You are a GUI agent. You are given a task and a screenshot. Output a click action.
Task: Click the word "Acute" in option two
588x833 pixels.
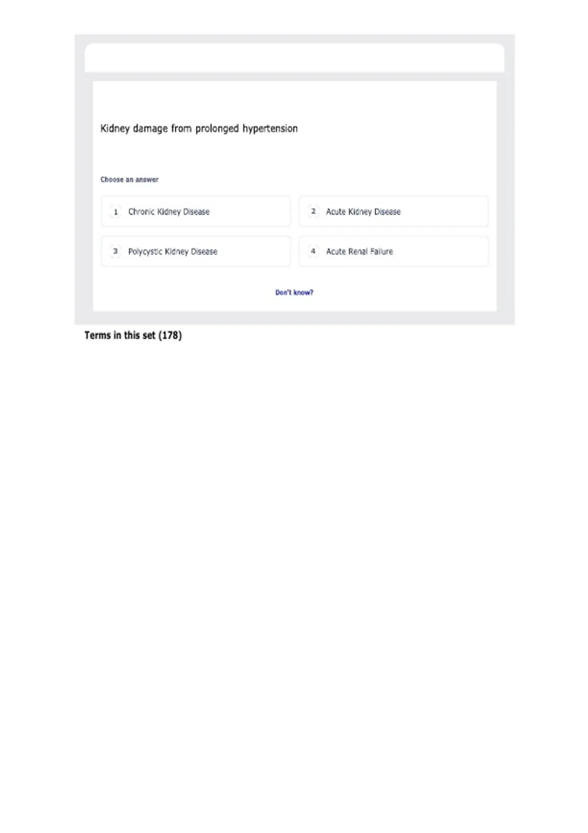[x=336, y=212]
